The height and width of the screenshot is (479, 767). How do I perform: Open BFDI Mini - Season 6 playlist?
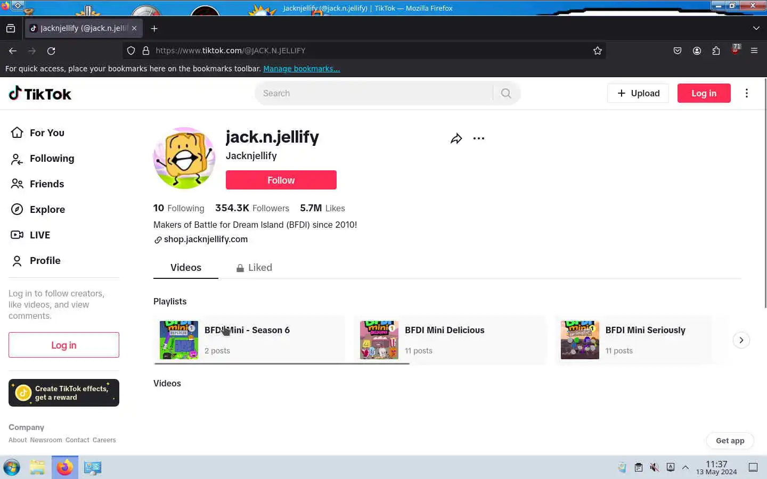tap(249, 340)
